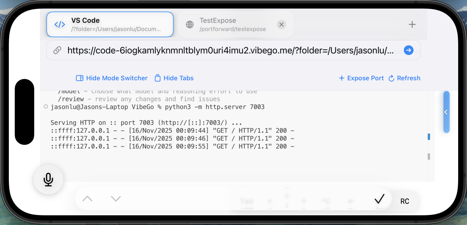This screenshot has height=225, width=467.
Task: Switch to the TestExpose tab
Action: coord(233,25)
